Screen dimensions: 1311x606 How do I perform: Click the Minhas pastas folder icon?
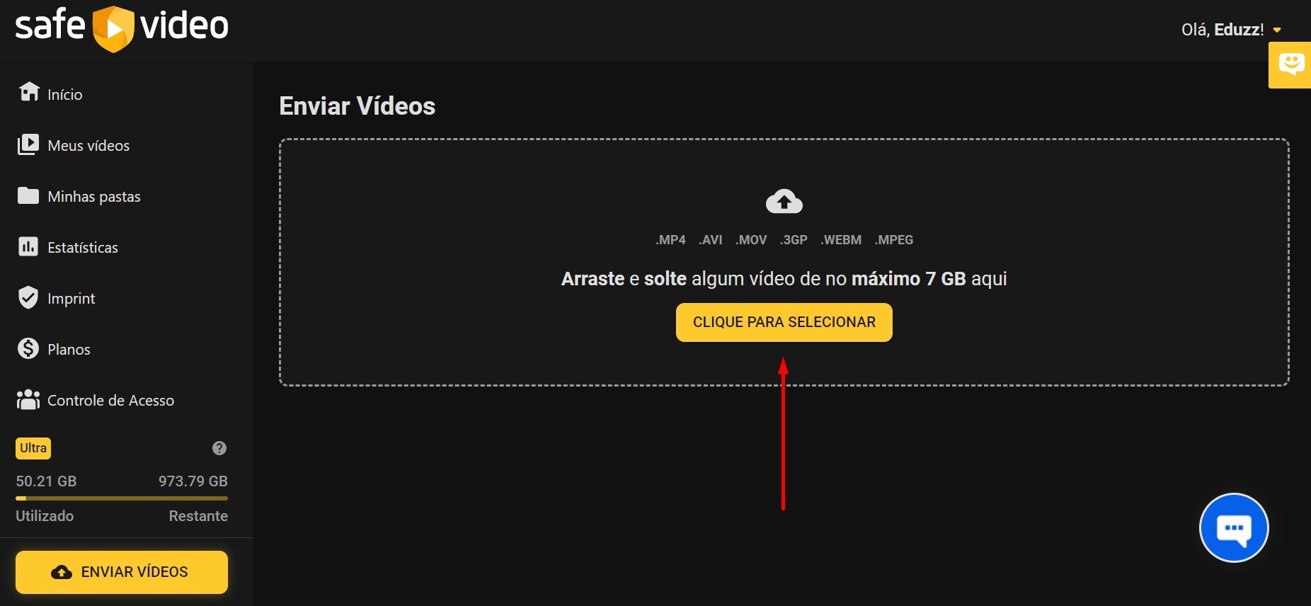tap(28, 195)
